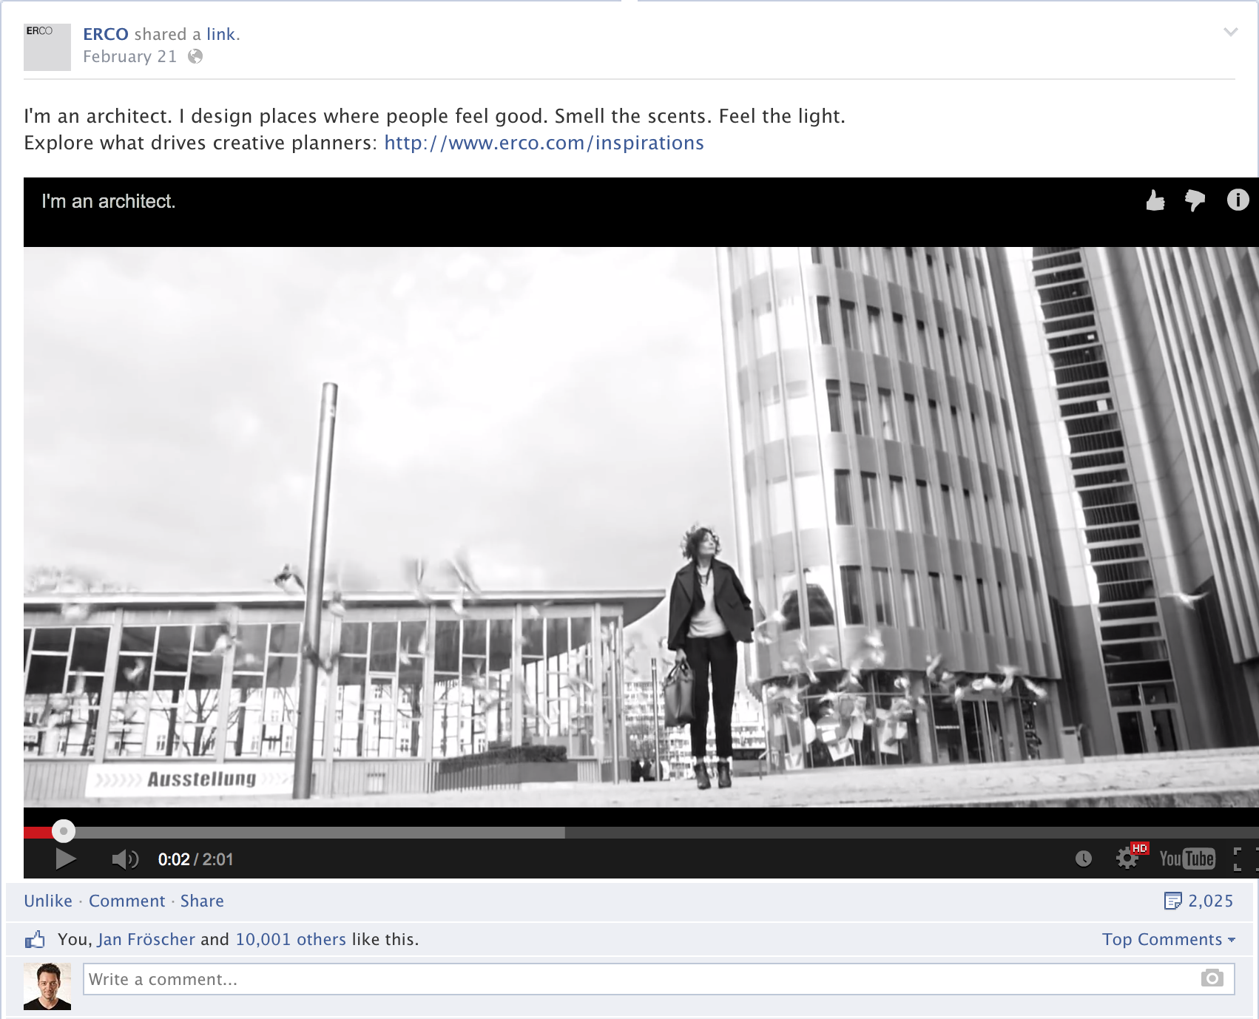Viewport: 1259px width, 1019px height.
Task: Click the video frame to play
Action: 641,527
